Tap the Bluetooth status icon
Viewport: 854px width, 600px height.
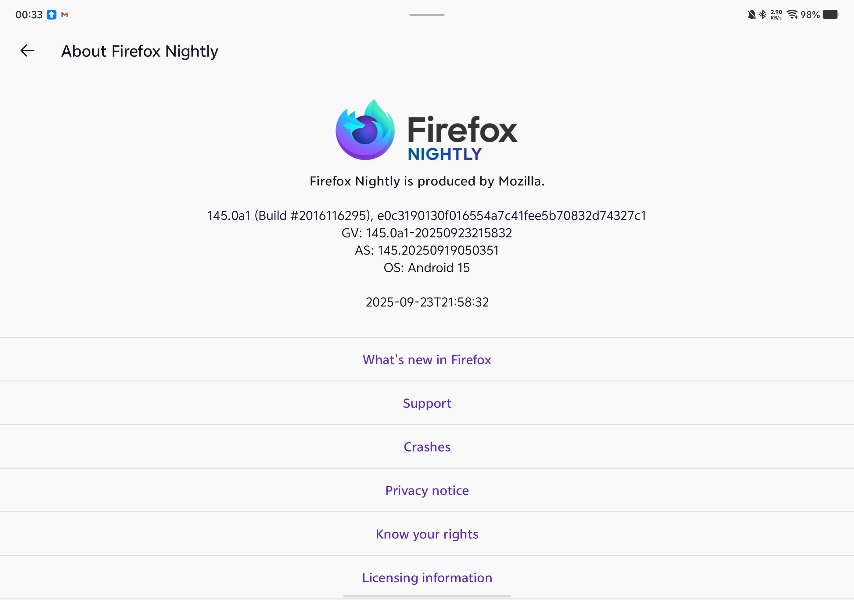click(762, 15)
